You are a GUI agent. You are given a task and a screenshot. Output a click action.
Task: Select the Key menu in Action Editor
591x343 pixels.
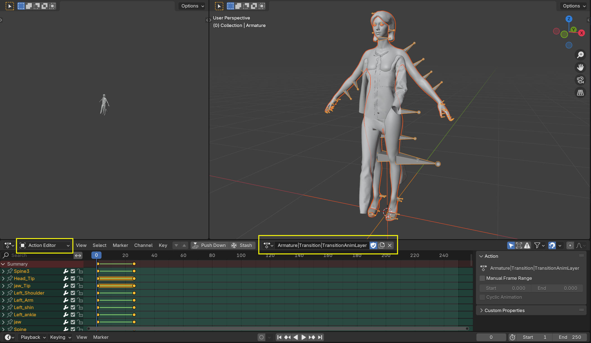(162, 245)
